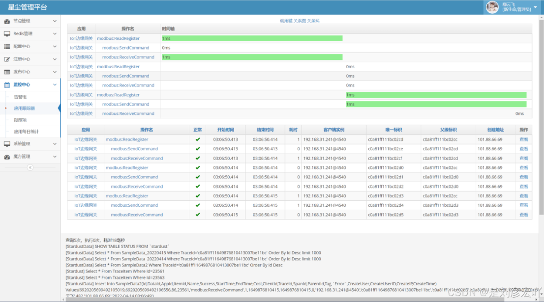Click green checkmark in row c0a81ff111bc02d4
The width and height of the screenshot is (544, 302).
[x=198, y=205]
